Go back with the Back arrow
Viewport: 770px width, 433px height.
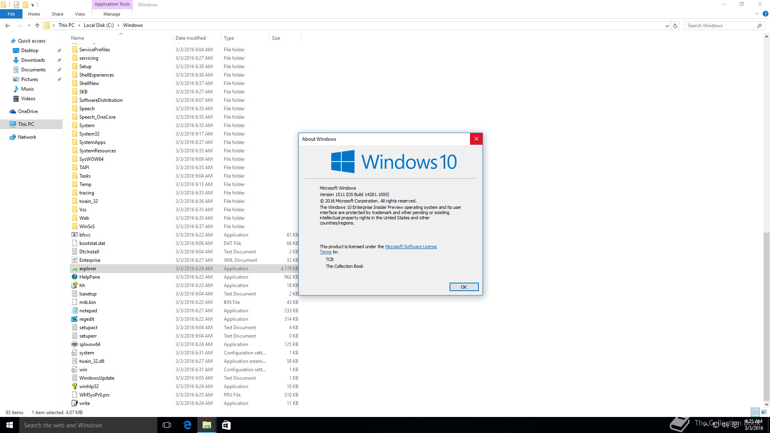point(8,25)
